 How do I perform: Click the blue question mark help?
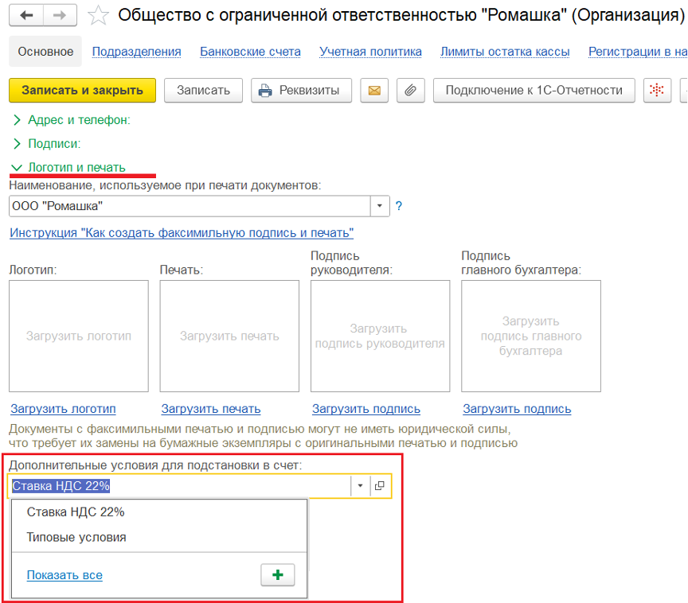(x=399, y=206)
